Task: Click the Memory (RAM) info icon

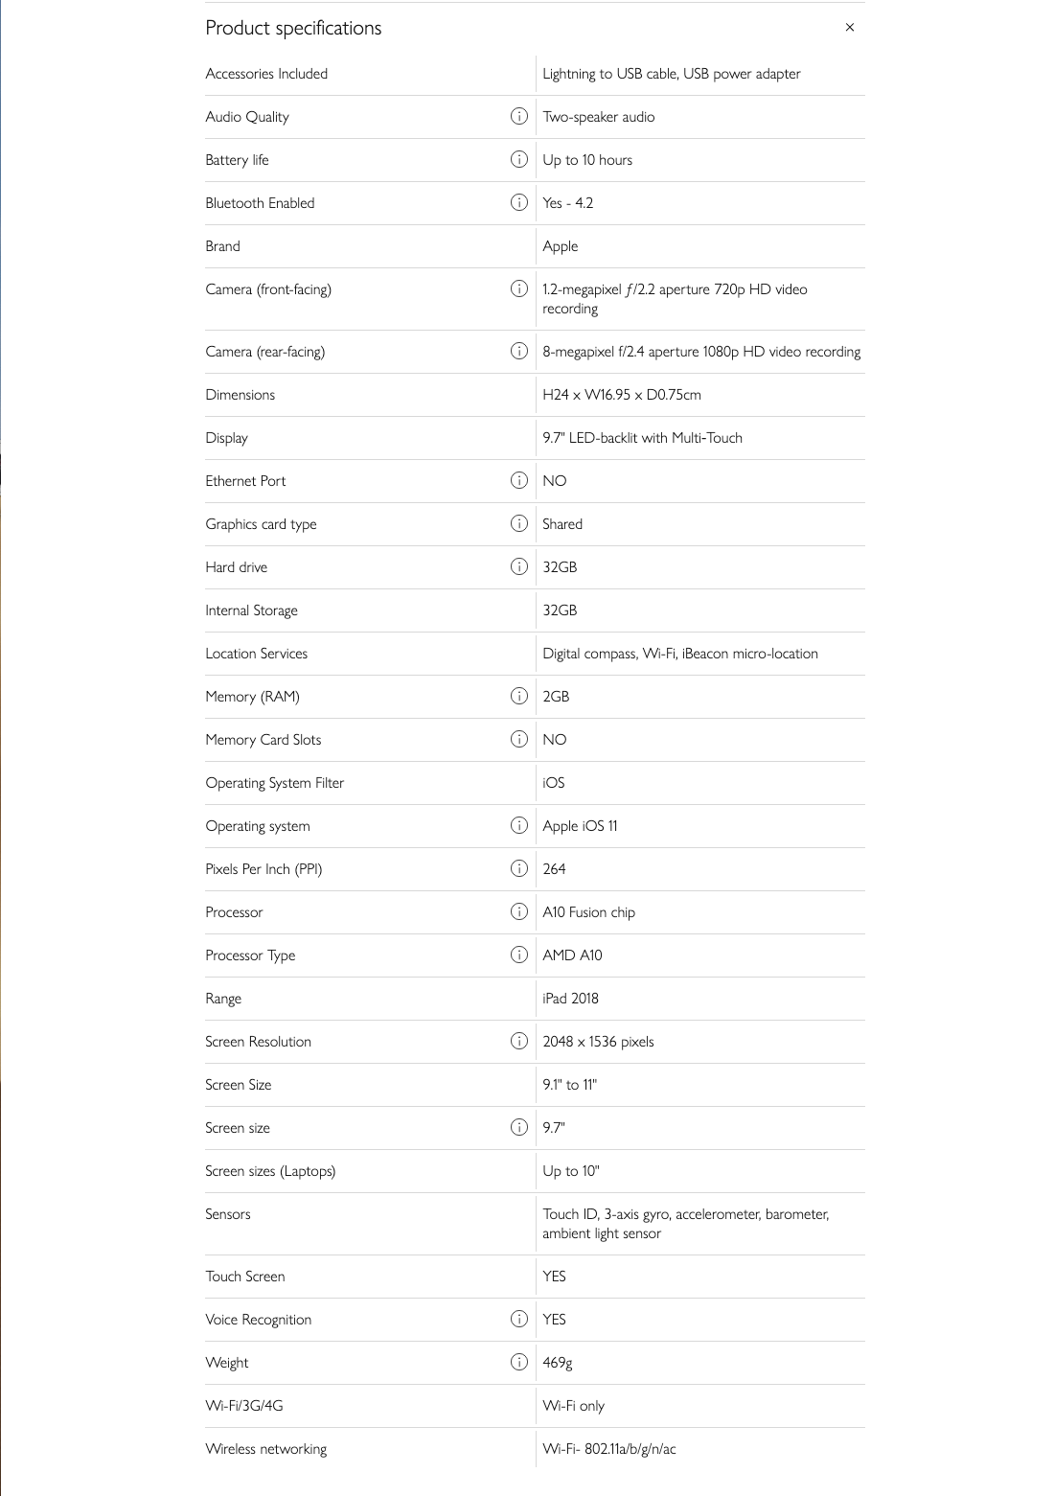Action: [x=518, y=696]
